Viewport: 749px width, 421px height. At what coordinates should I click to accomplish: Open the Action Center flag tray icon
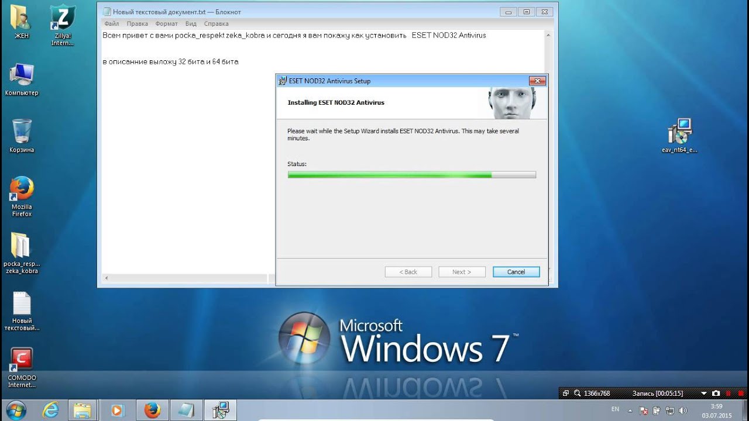[644, 410]
